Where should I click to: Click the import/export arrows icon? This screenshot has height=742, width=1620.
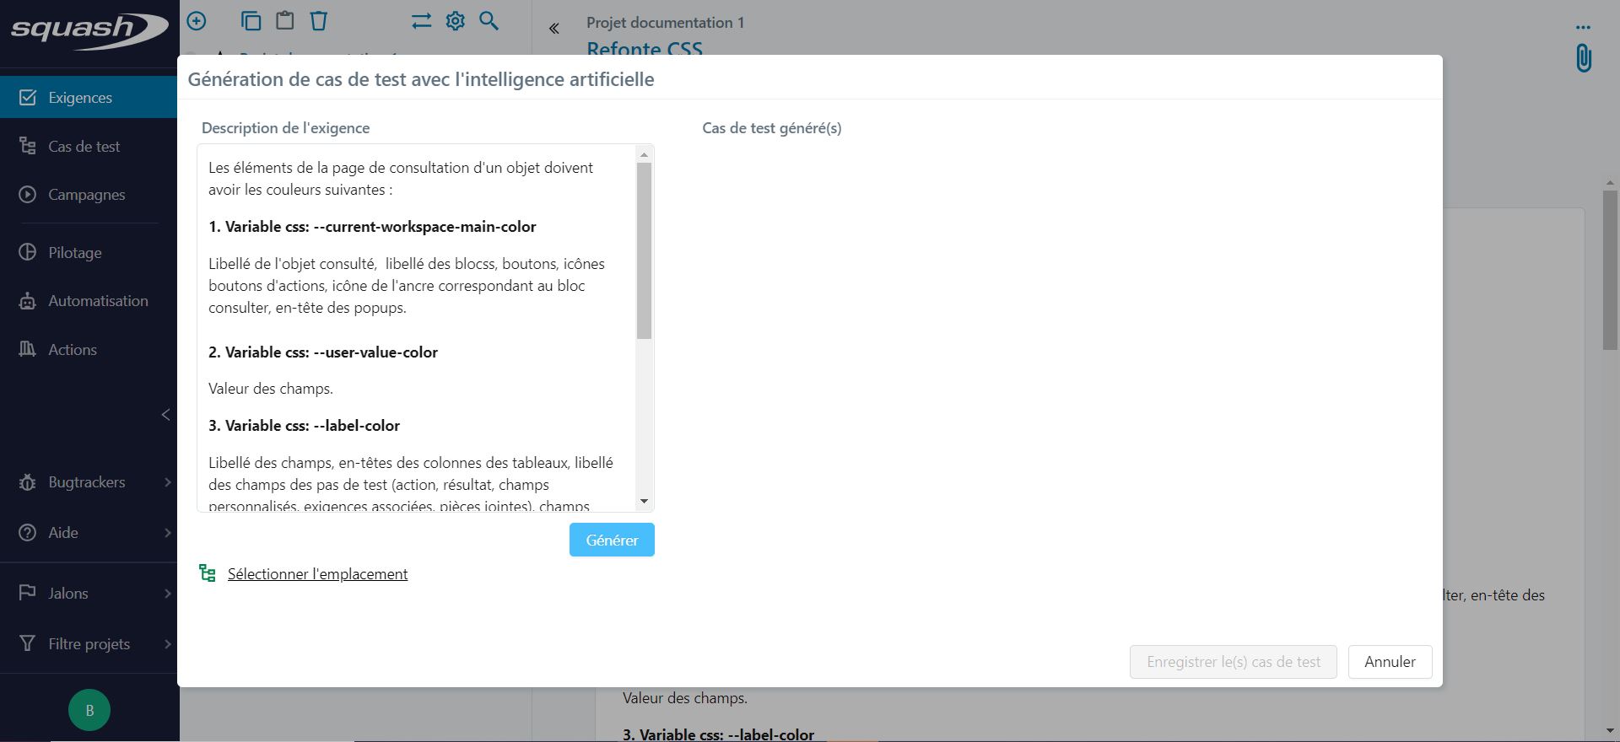pyautogui.click(x=421, y=21)
